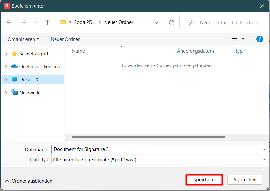Expand the OneDrive - Personal node
This screenshot has height=191, width=270.
[x=6, y=67]
